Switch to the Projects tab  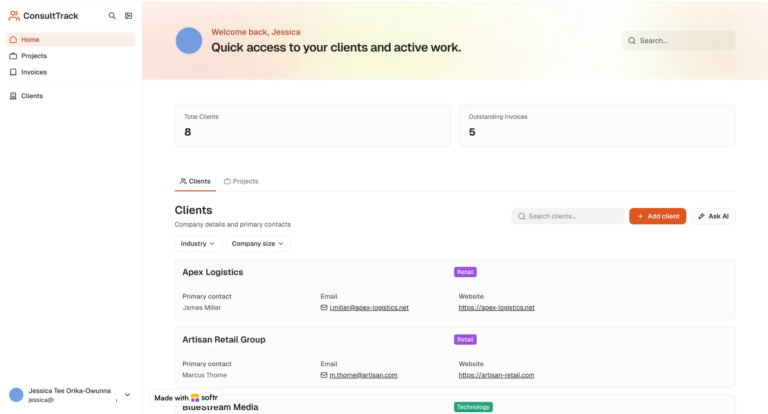pos(241,181)
